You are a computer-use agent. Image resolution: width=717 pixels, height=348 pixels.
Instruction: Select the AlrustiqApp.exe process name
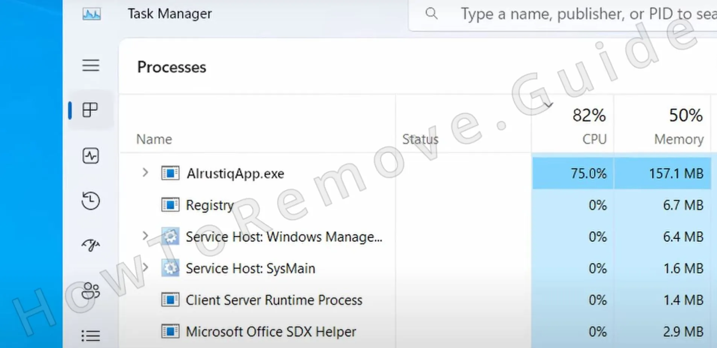pyautogui.click(x=235, y=174)
